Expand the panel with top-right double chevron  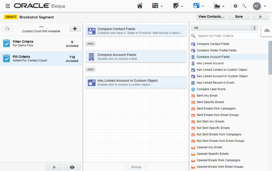coord(260,17)
